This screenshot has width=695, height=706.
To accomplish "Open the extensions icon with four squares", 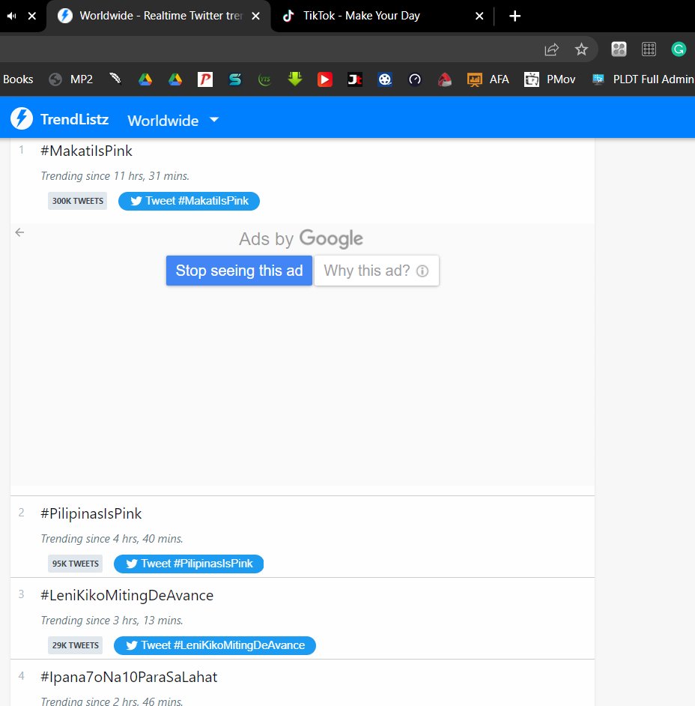I will 619,49.
